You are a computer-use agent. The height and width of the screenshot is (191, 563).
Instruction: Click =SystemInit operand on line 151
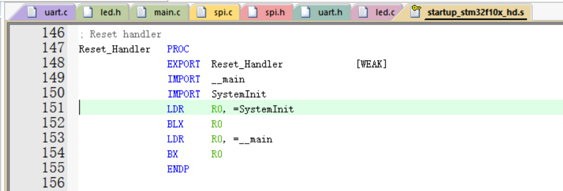click(x=263, y=109)
